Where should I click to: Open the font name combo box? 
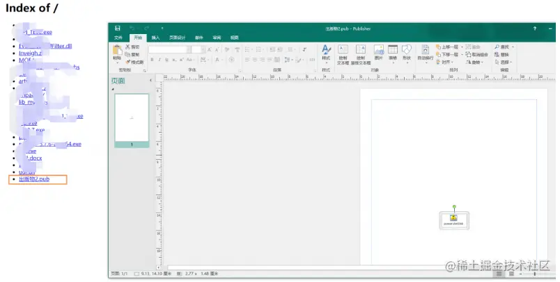(170, 49)
